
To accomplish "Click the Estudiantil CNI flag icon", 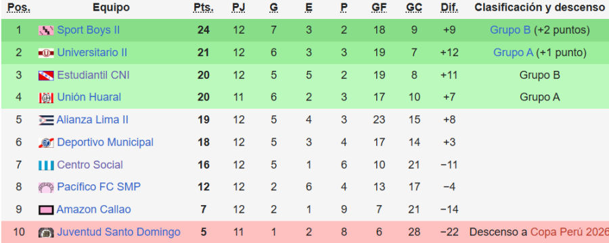I will click(x=46, y=75).
